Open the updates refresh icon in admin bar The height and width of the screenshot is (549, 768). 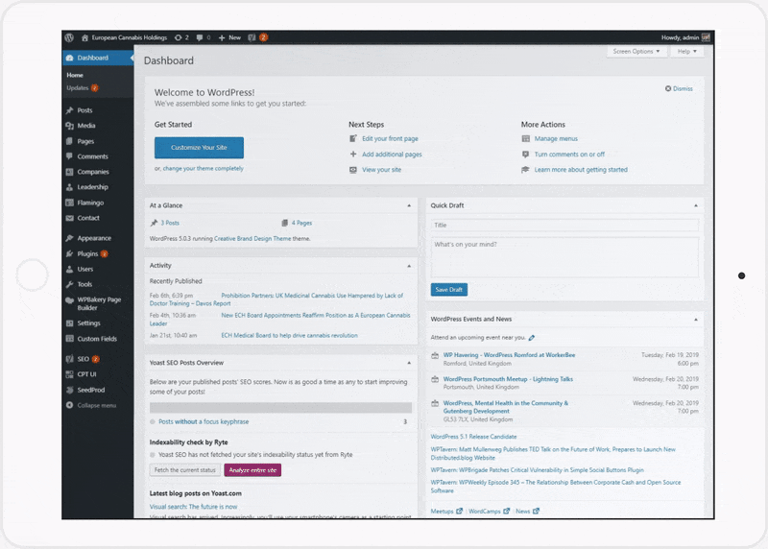click(x=179, y=37)
